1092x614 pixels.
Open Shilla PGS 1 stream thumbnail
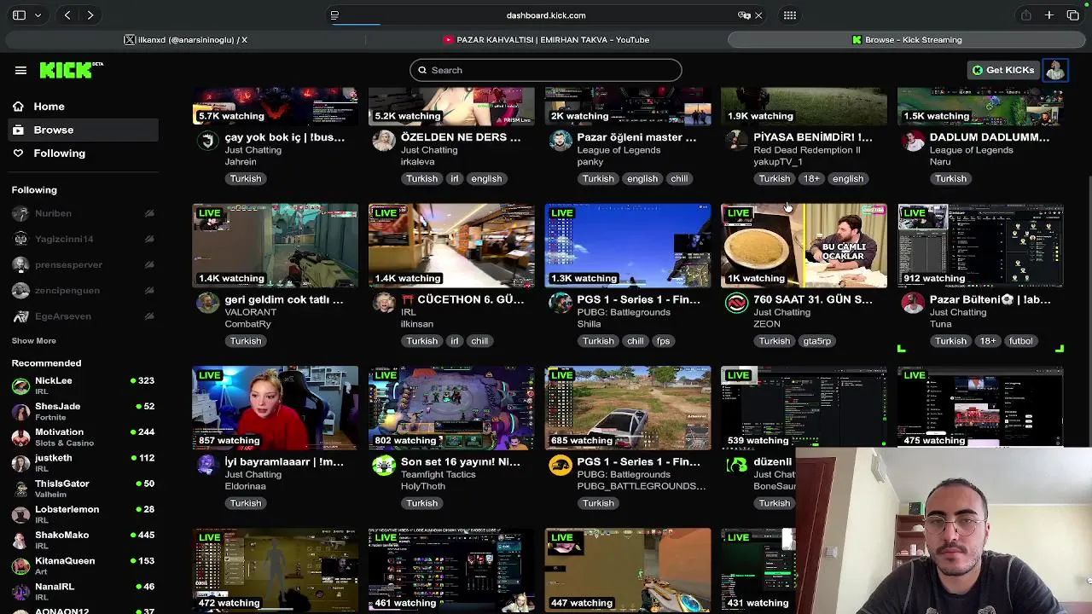(x=628, y=246)
